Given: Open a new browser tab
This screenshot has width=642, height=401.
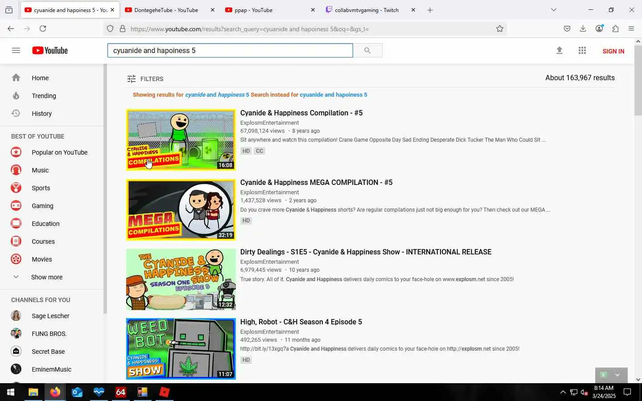Looking at the screenshot, I should pos(430,10).
